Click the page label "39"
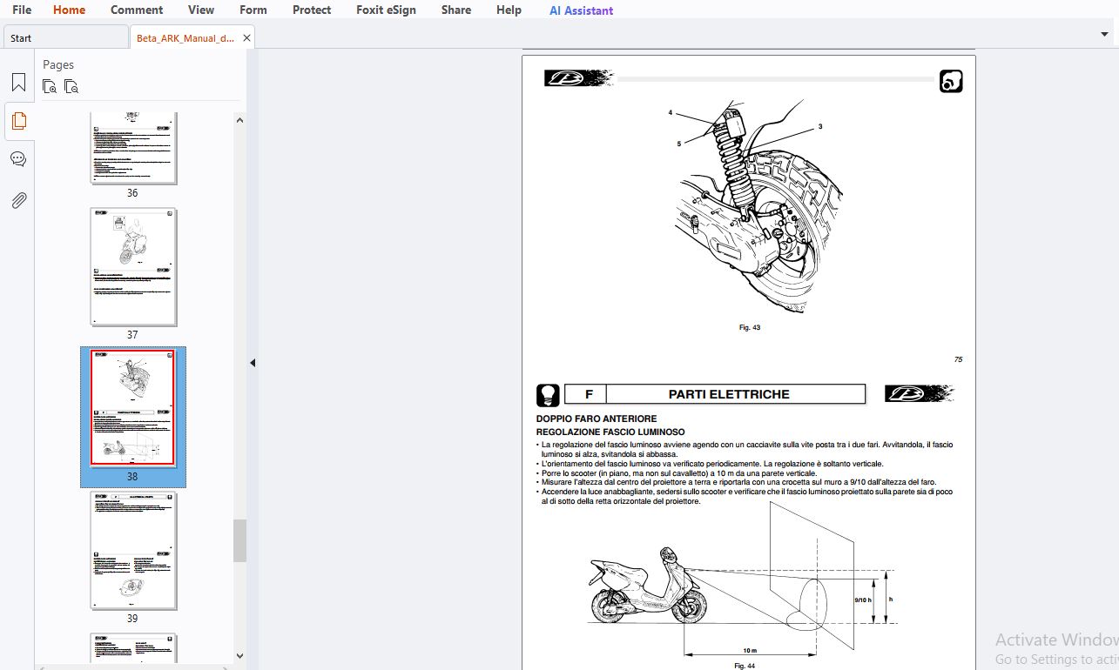This screenshot has width=1119, height=670. (x=132, y=619)
